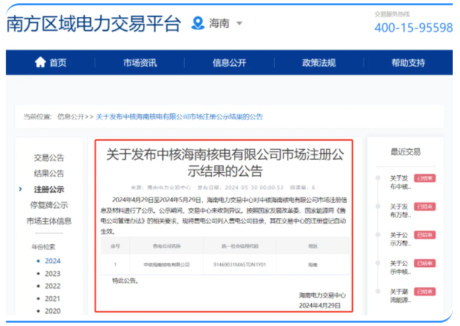Open 市场主体信息 in the left sidebar
This screenshot has height=326, width=460.
[49, 221]
